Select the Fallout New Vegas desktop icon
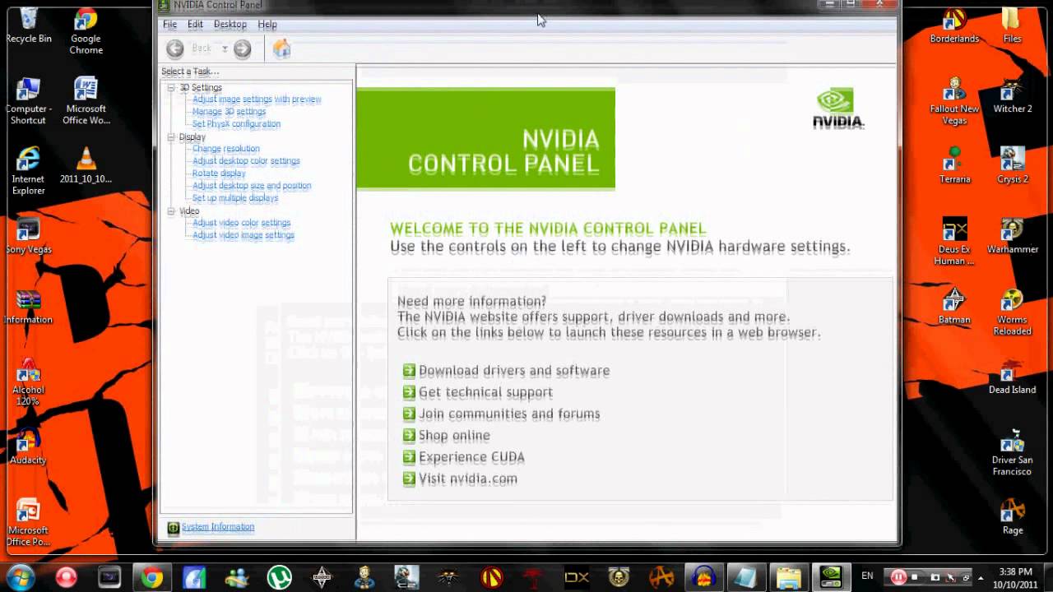Screen dimensions: 1053x592 click(954, 101)
